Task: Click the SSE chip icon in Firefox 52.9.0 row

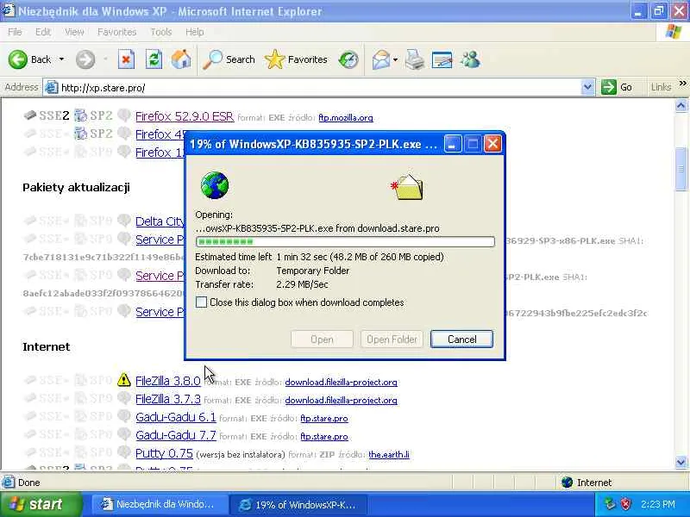Action: pyautogui.click(x=30, y=115)
